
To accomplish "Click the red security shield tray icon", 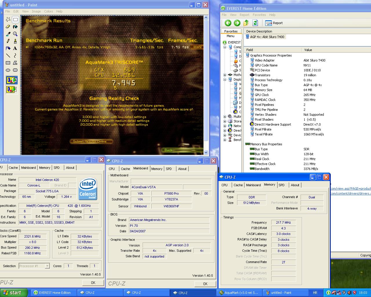I will click(x=354, y=293).
